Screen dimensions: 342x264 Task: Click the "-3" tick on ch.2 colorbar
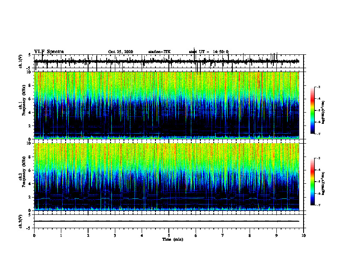click(x=319, y=158)
